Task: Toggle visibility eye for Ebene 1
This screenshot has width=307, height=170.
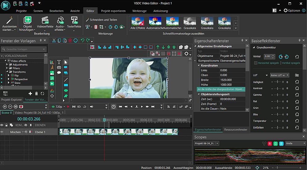Action: coord(2,132)
